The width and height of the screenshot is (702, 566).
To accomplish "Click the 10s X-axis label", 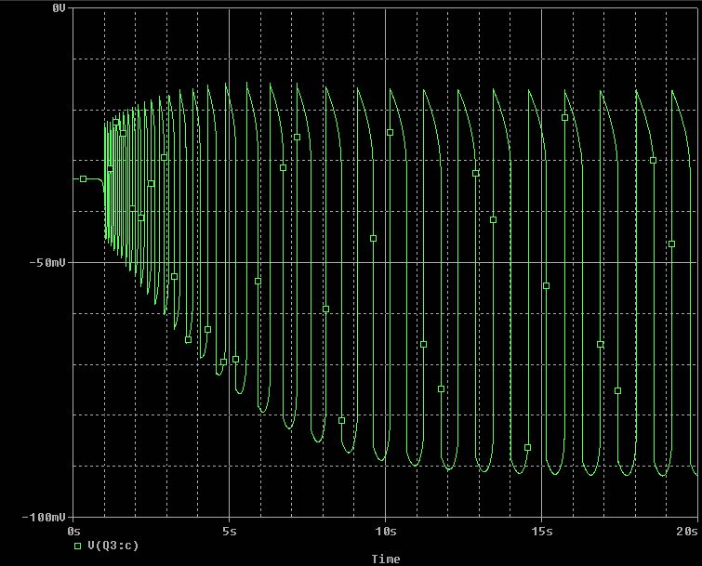I will [386, 531].
